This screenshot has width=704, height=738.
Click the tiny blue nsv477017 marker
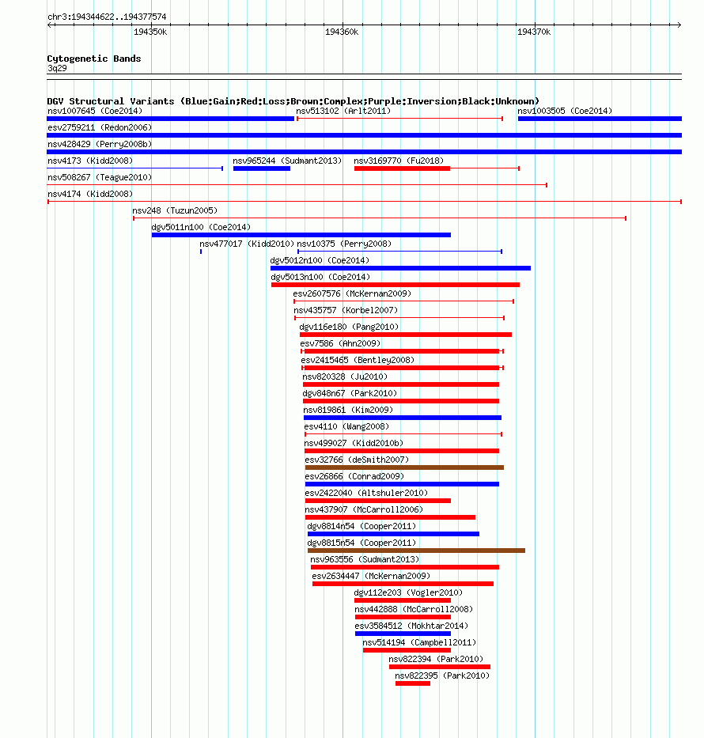pos(201,252)
